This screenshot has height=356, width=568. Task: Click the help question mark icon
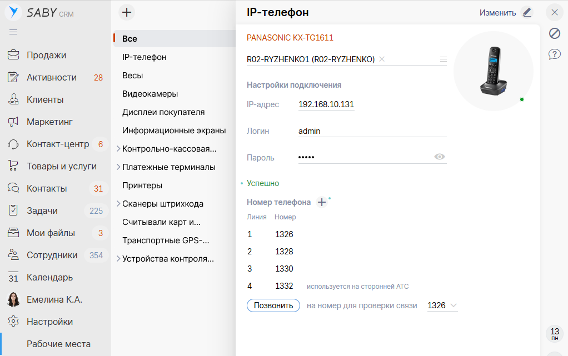pos(554,54)
